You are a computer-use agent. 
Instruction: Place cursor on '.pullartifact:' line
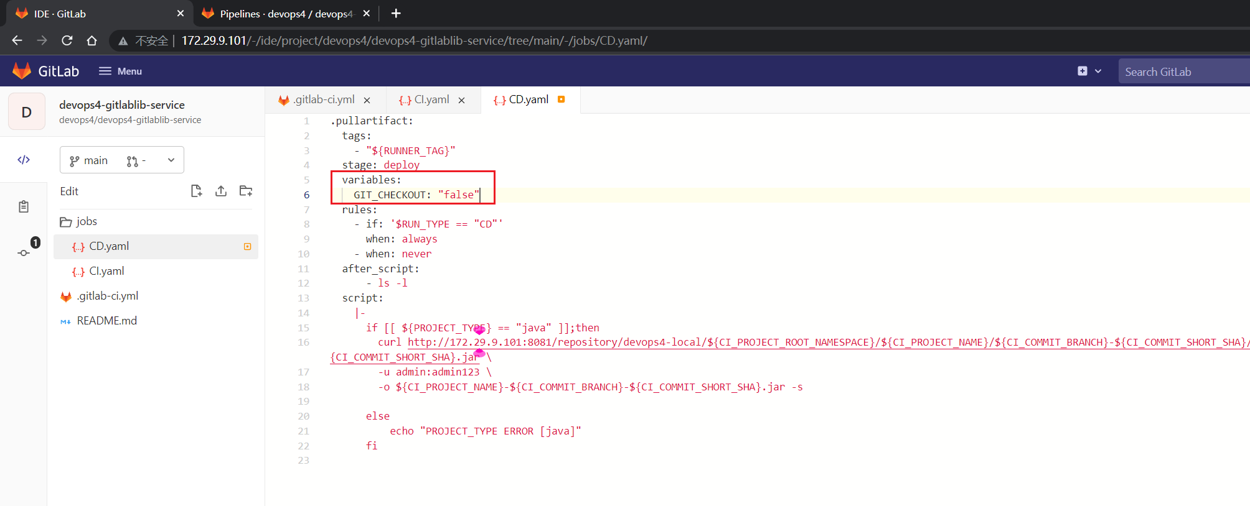[x=372, y=121]
